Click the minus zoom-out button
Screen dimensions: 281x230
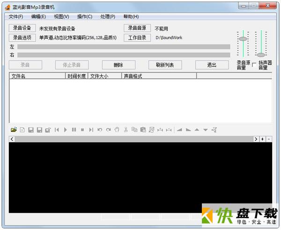(269, 139)
